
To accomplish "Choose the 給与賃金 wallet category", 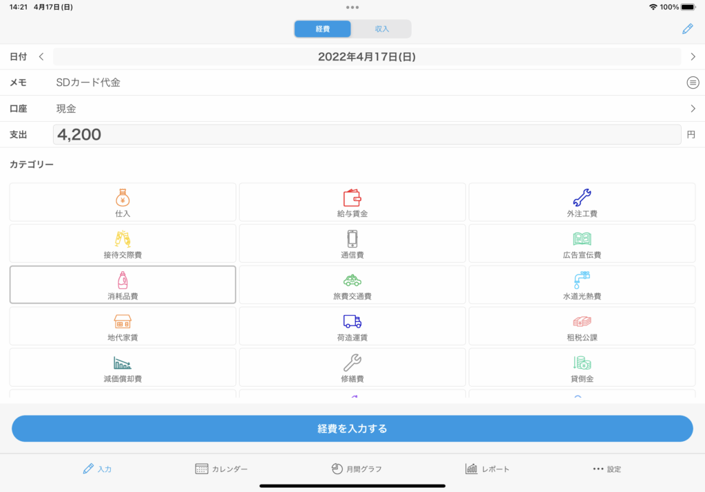I will point(352,202).
